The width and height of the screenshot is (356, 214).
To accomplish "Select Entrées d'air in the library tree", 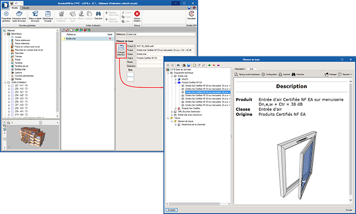I will 20,70.
